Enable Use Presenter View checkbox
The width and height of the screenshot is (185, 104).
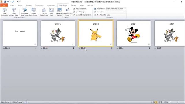click(95, 15)
